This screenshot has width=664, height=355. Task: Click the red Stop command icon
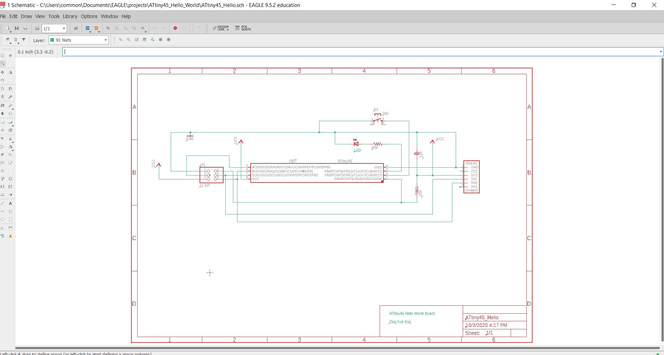click(175, 28)
